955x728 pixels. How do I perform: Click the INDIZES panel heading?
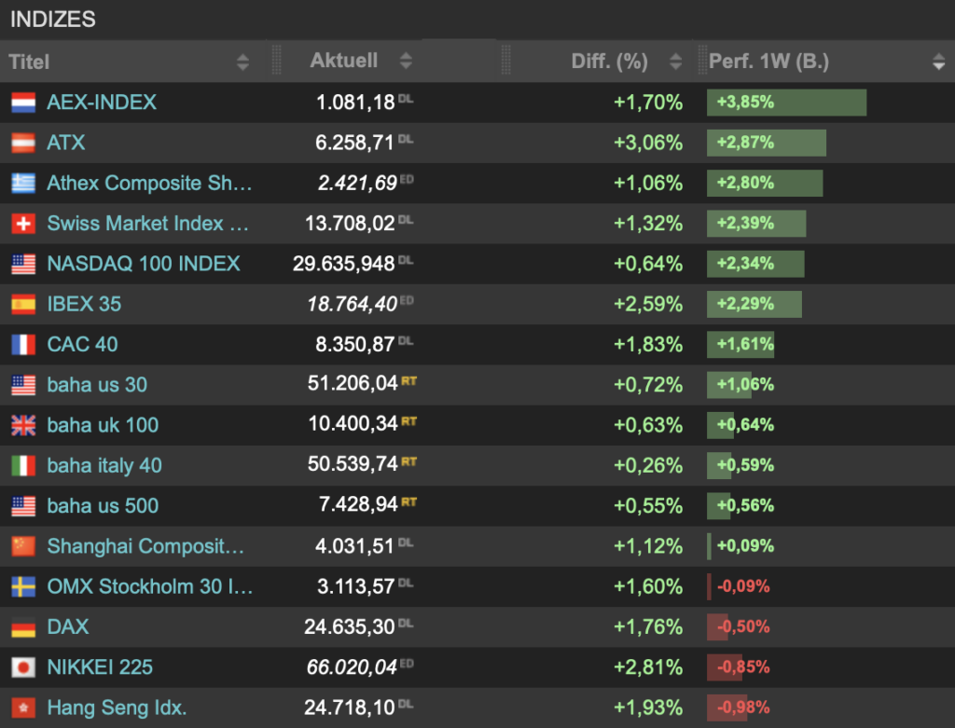(x=53, y=20)
